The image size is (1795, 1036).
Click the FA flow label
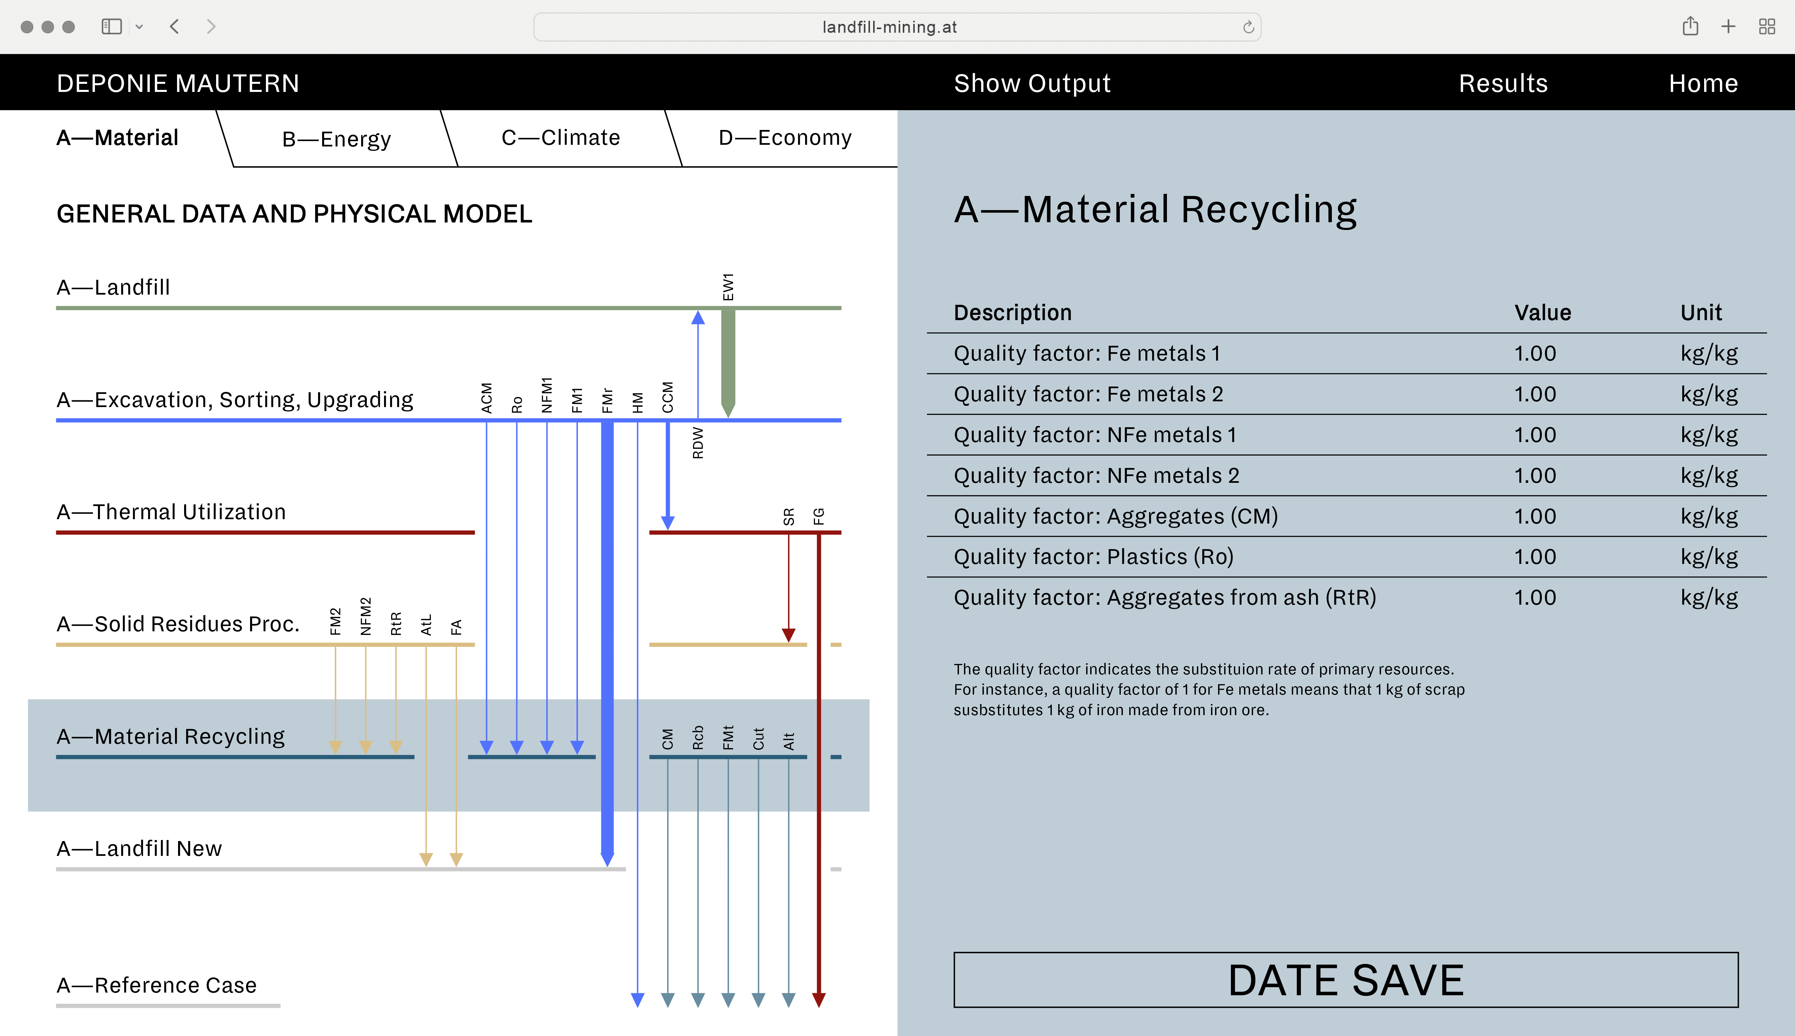(x=456, y=627)
